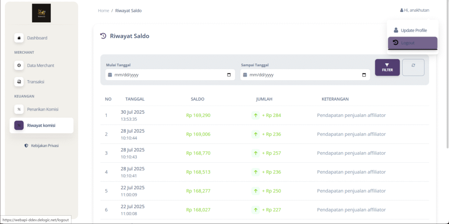The height and width of the screenshot is (224, 449).
Task: Open the Hi, anakhutan user menu
Action: click(415, 10)
